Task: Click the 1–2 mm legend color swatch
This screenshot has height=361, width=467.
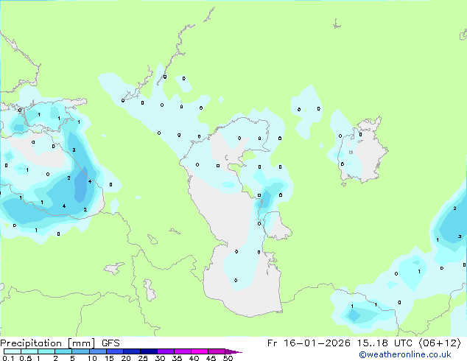Action: click(x=46, y=351)
